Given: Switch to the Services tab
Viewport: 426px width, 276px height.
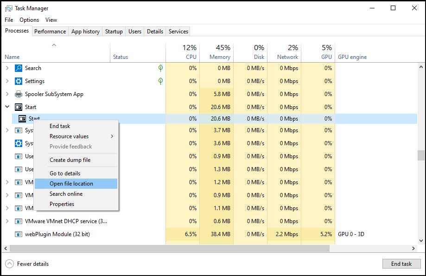Looking at the screenshot, I should (178, 31).
